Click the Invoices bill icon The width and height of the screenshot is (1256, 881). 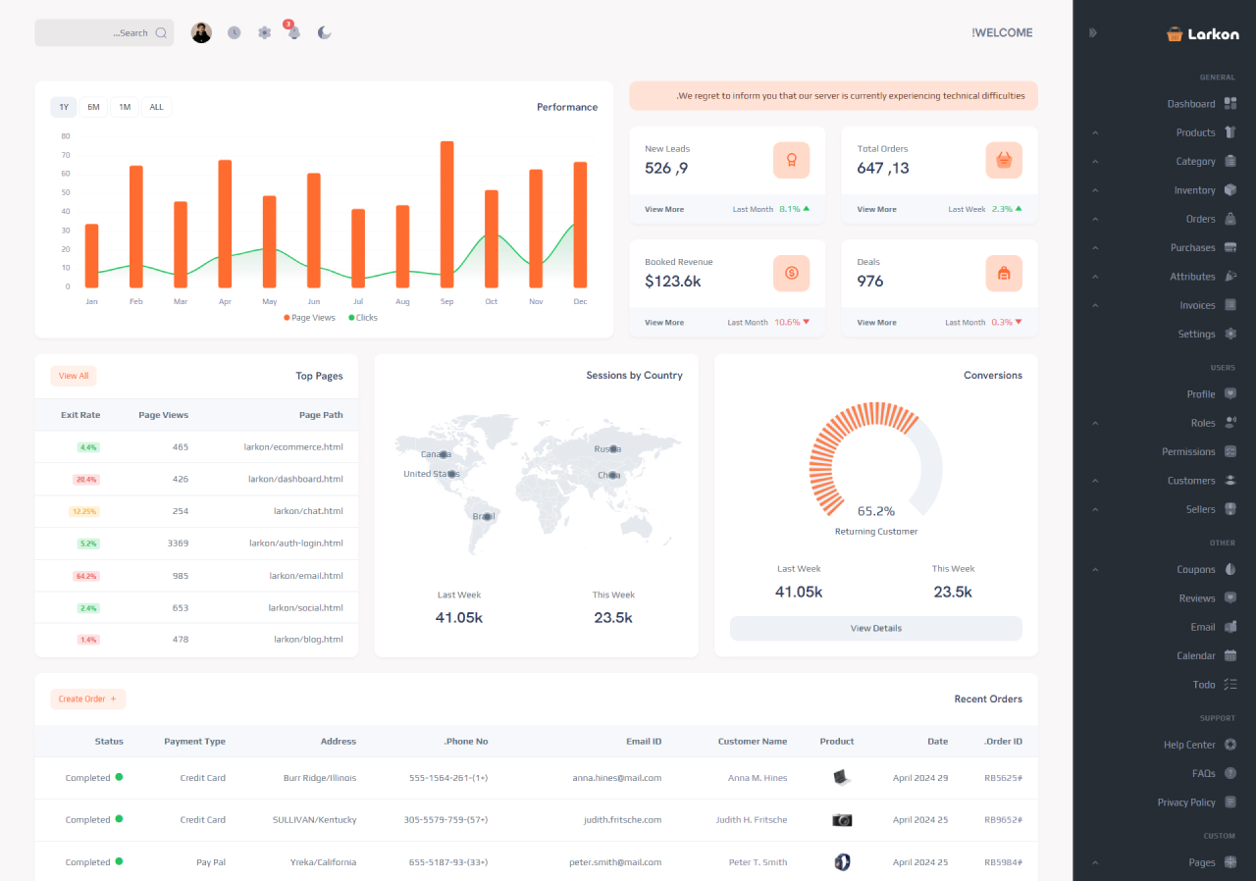(1230, 305)
